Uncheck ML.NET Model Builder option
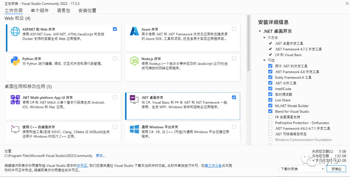Viewport: 350px width, 177px height. pos(270,106)
